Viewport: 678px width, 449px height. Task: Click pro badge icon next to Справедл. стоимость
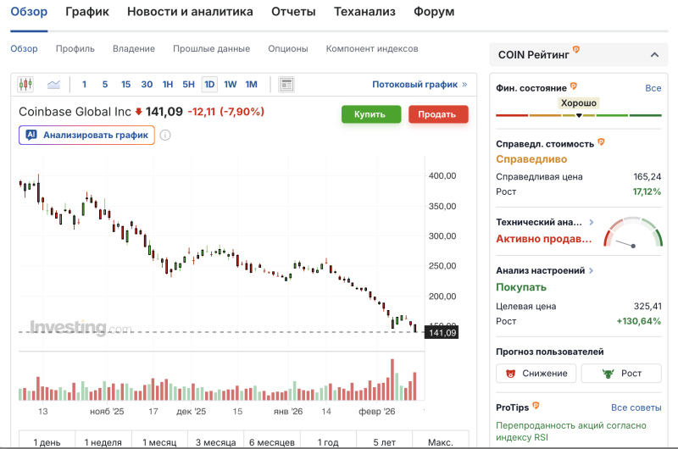(601, 141)
